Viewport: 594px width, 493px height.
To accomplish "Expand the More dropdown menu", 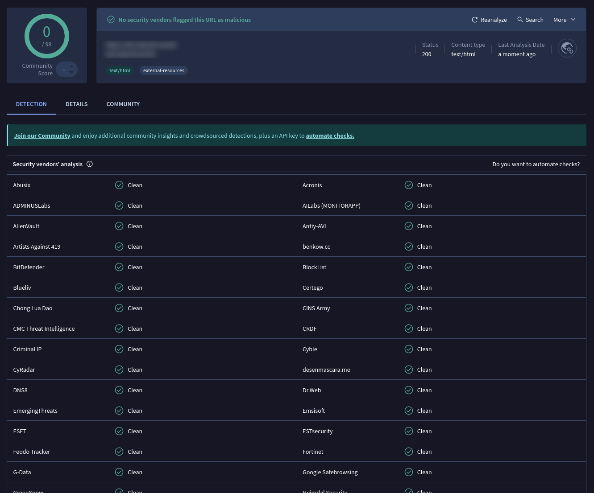I will [565, 20].
